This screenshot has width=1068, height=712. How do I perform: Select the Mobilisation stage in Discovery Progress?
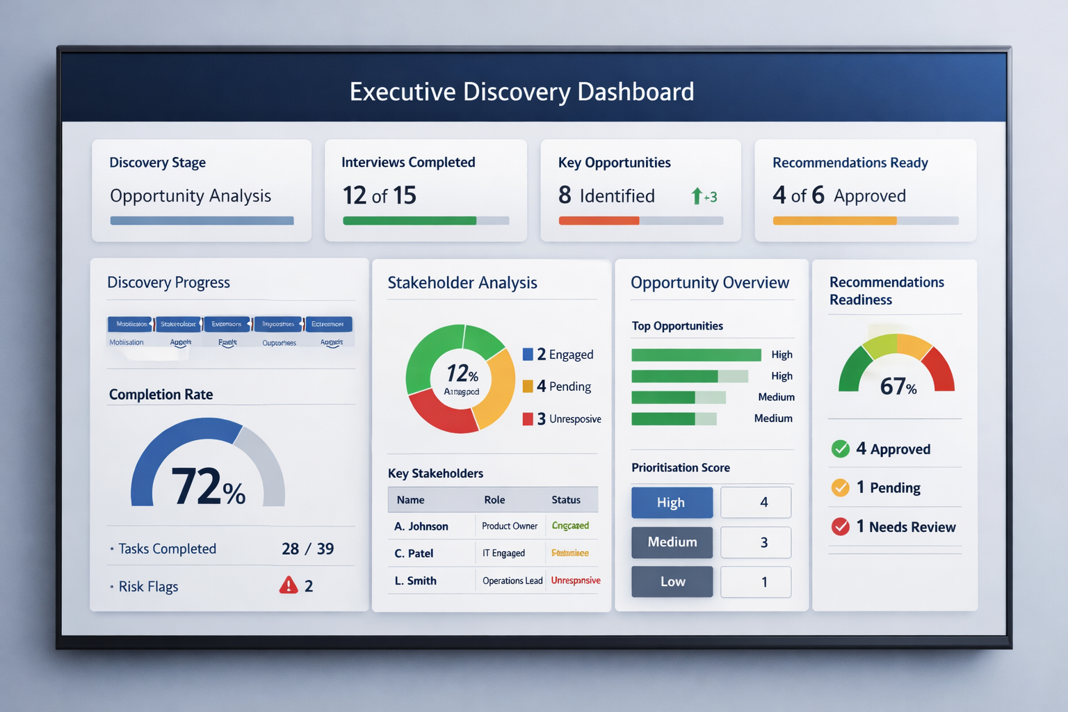pos(130,324)
